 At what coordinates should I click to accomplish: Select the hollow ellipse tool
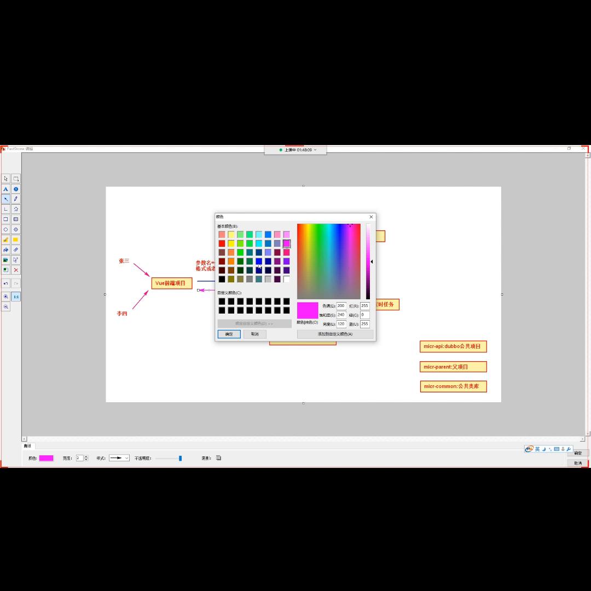pos(5,229)
